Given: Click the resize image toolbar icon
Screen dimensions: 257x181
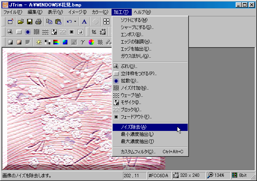Looking at the screenshot, I should click(103, 32).
